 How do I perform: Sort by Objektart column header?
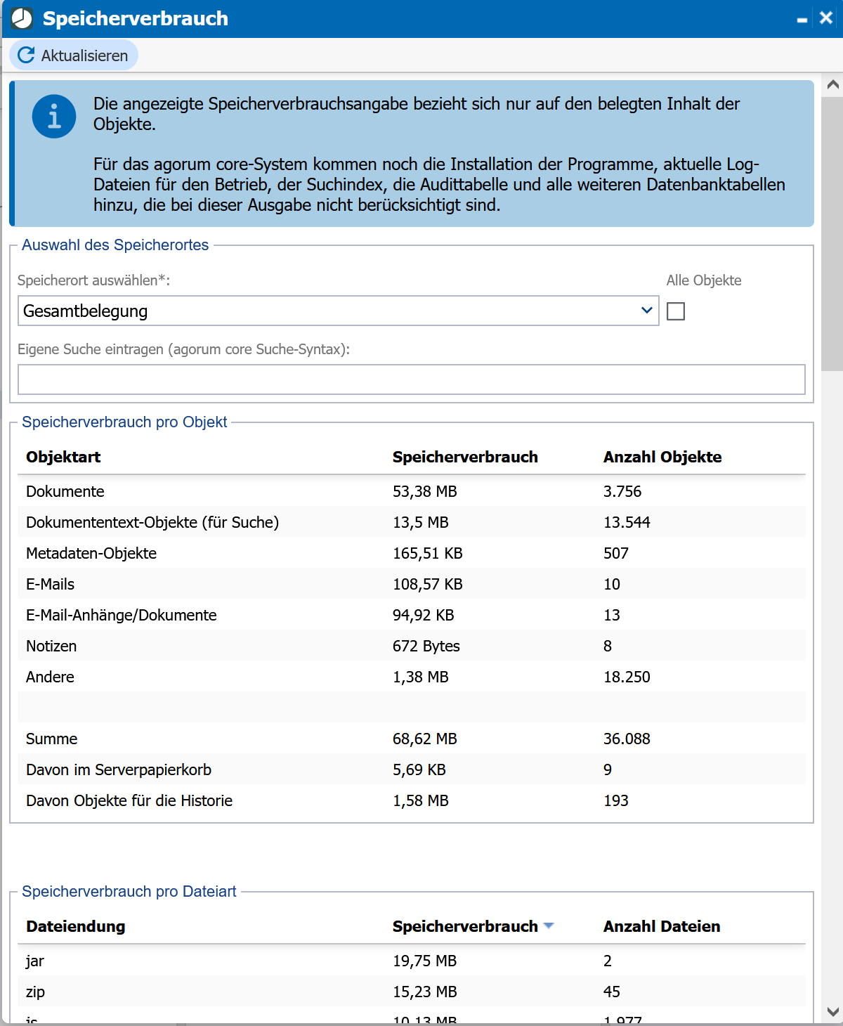pos(63,457)
